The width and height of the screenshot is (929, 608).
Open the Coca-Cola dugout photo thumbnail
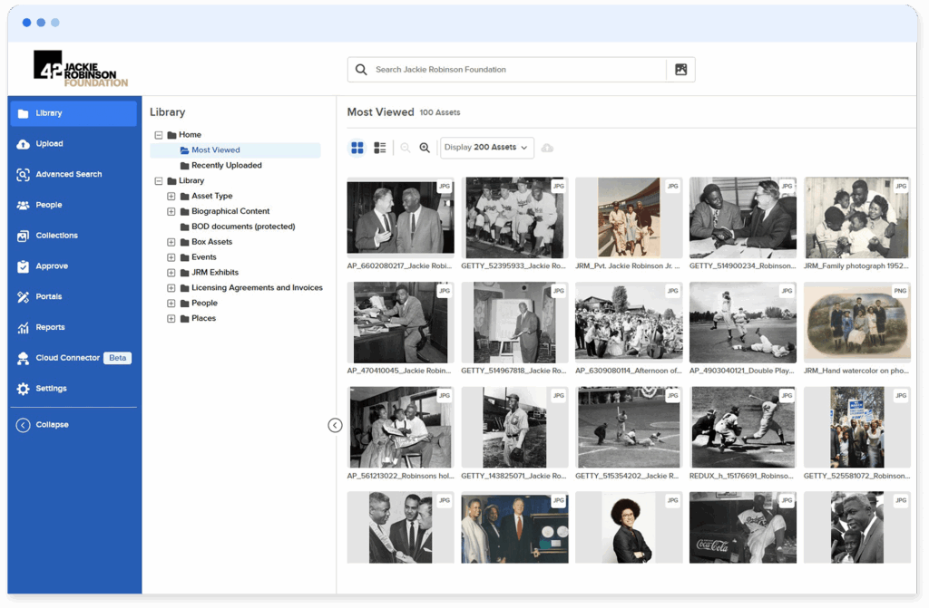tap(743, 527)
